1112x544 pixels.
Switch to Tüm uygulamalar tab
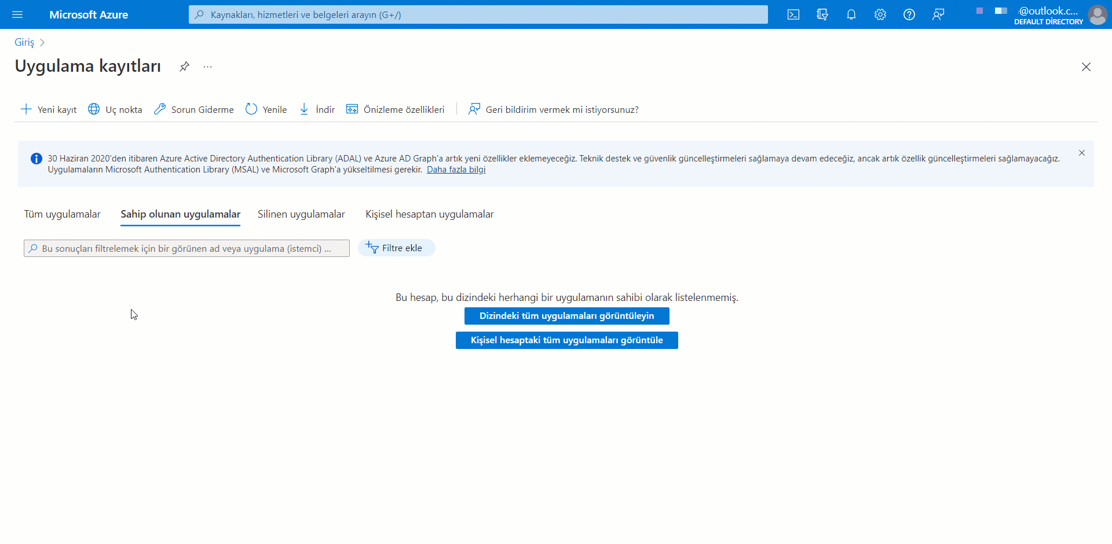(62, 214)
